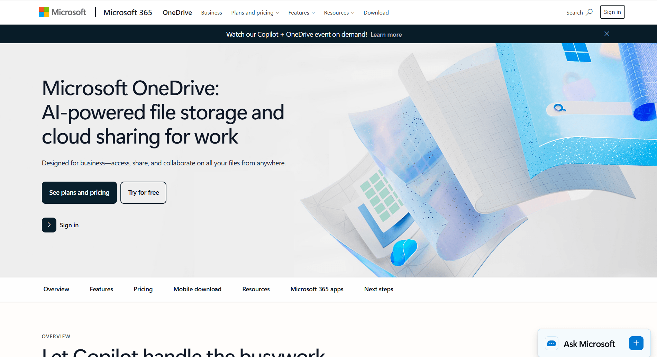Click the Ask Microsoft label
657x357 pixels.
click(589, 344)
